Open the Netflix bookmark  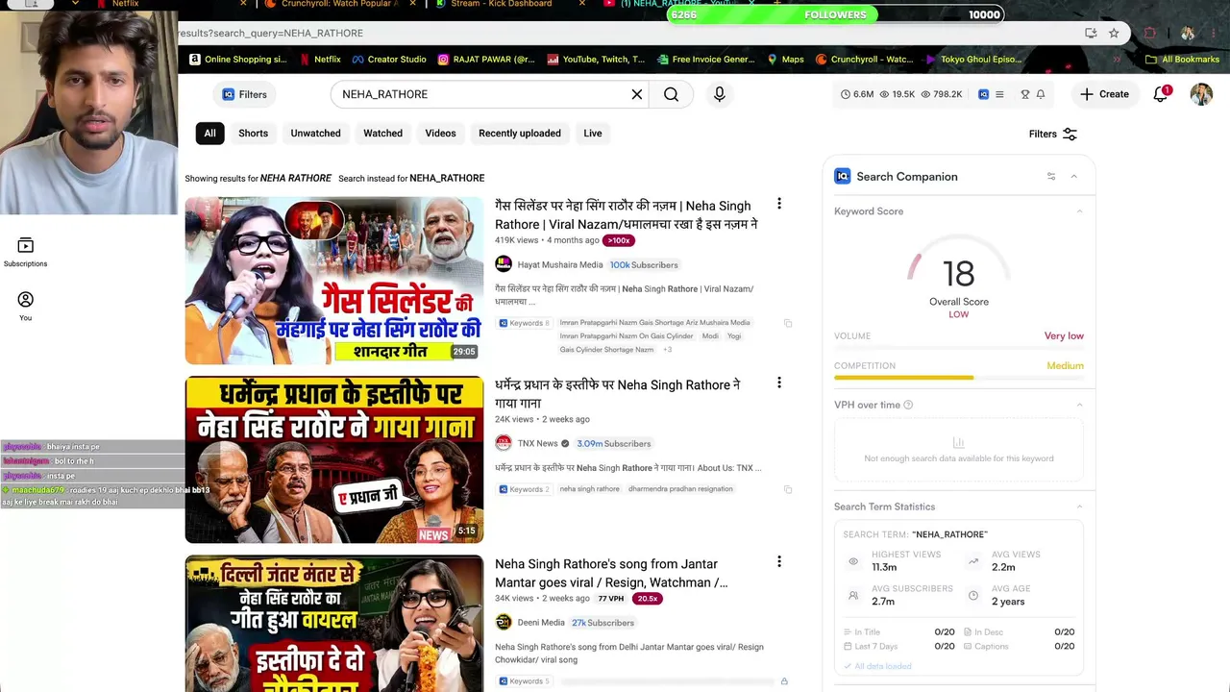[320, 59]
